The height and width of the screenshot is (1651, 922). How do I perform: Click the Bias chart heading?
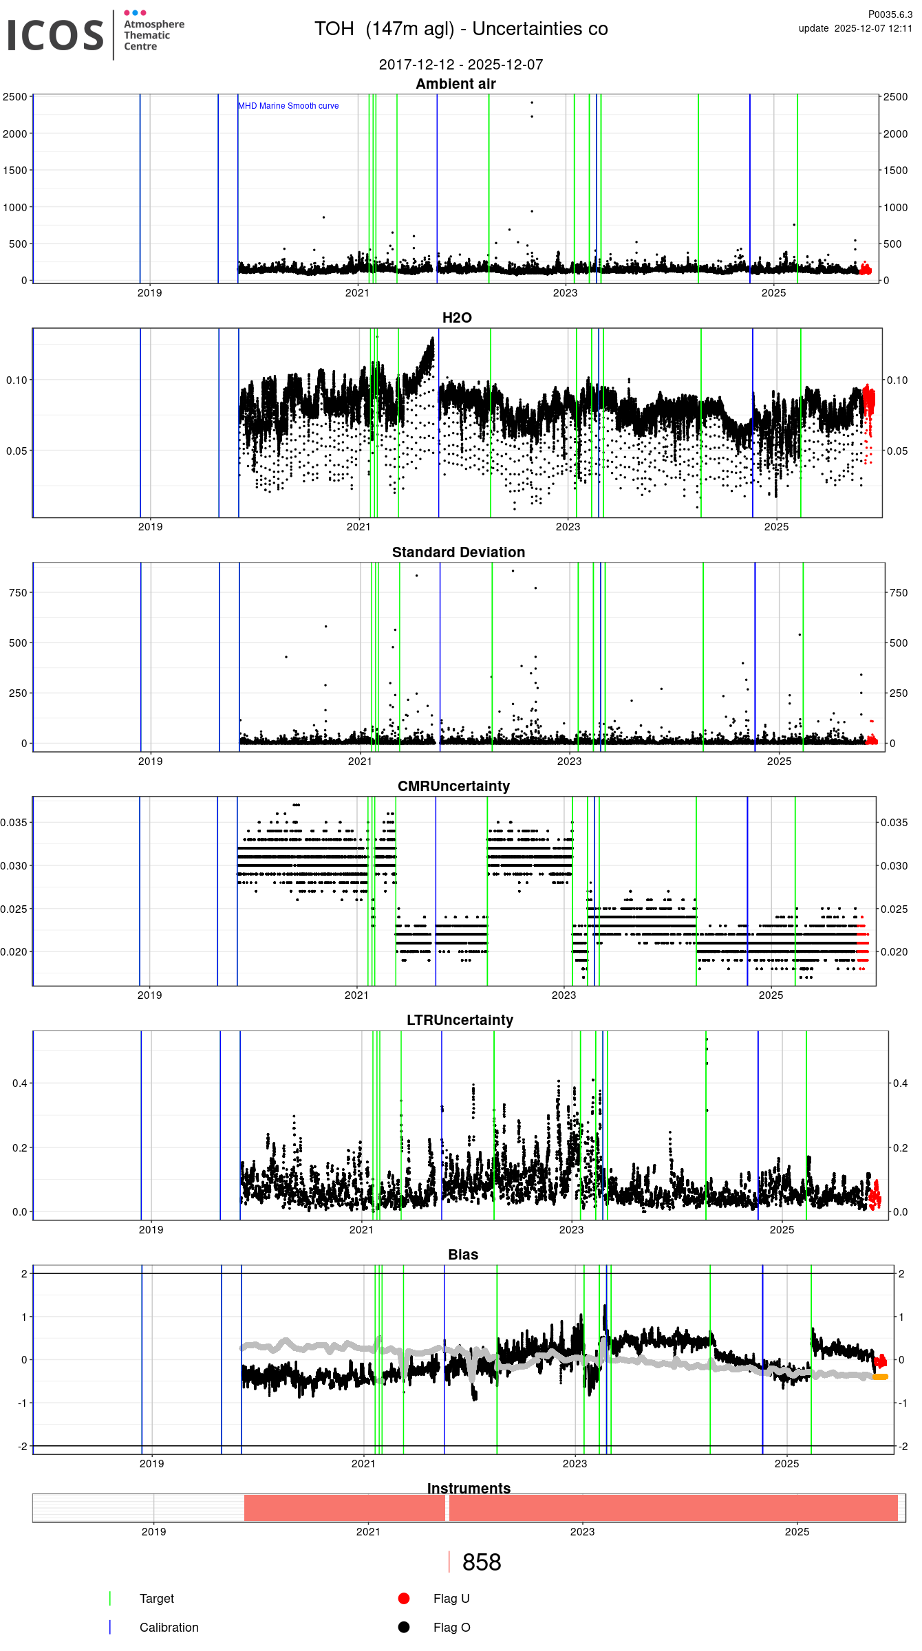click(463, 1255)
